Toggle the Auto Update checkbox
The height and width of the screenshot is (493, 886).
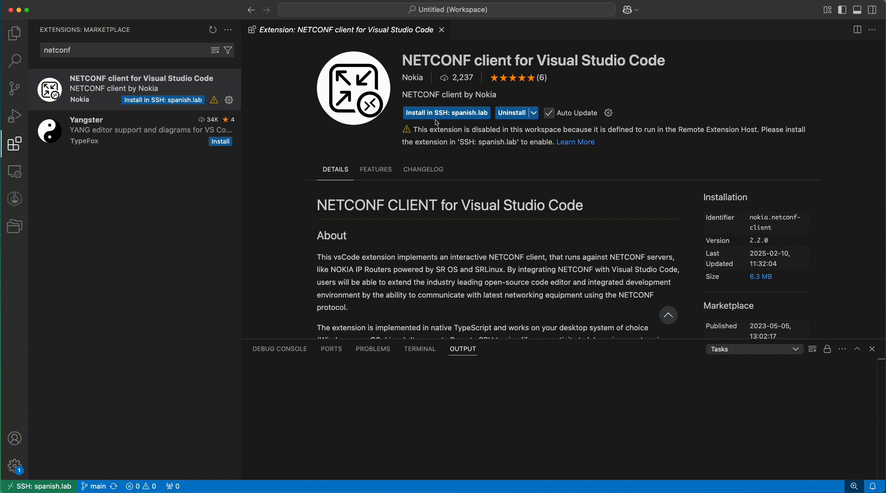click(x=549, y=113)
